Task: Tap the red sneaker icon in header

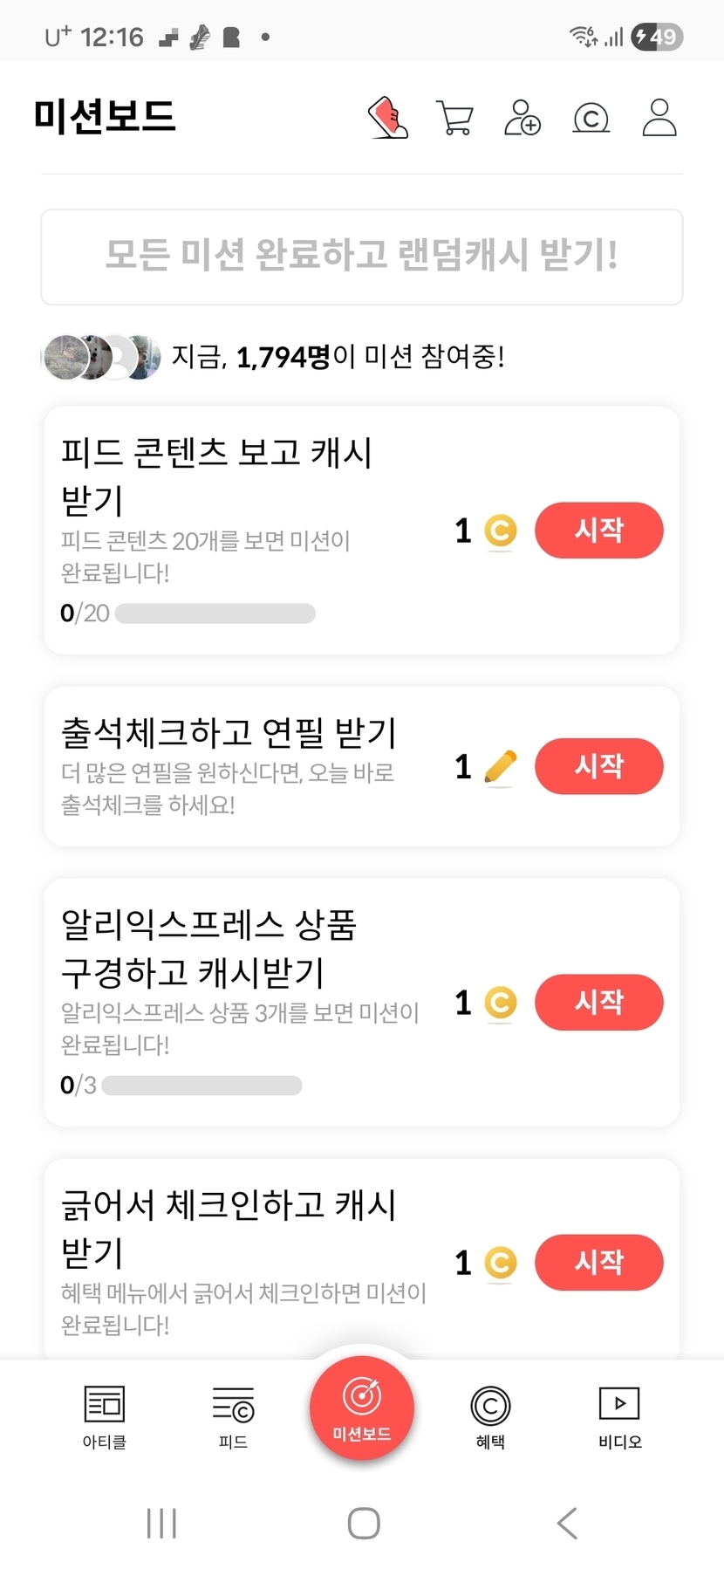Action: (388, 118)
